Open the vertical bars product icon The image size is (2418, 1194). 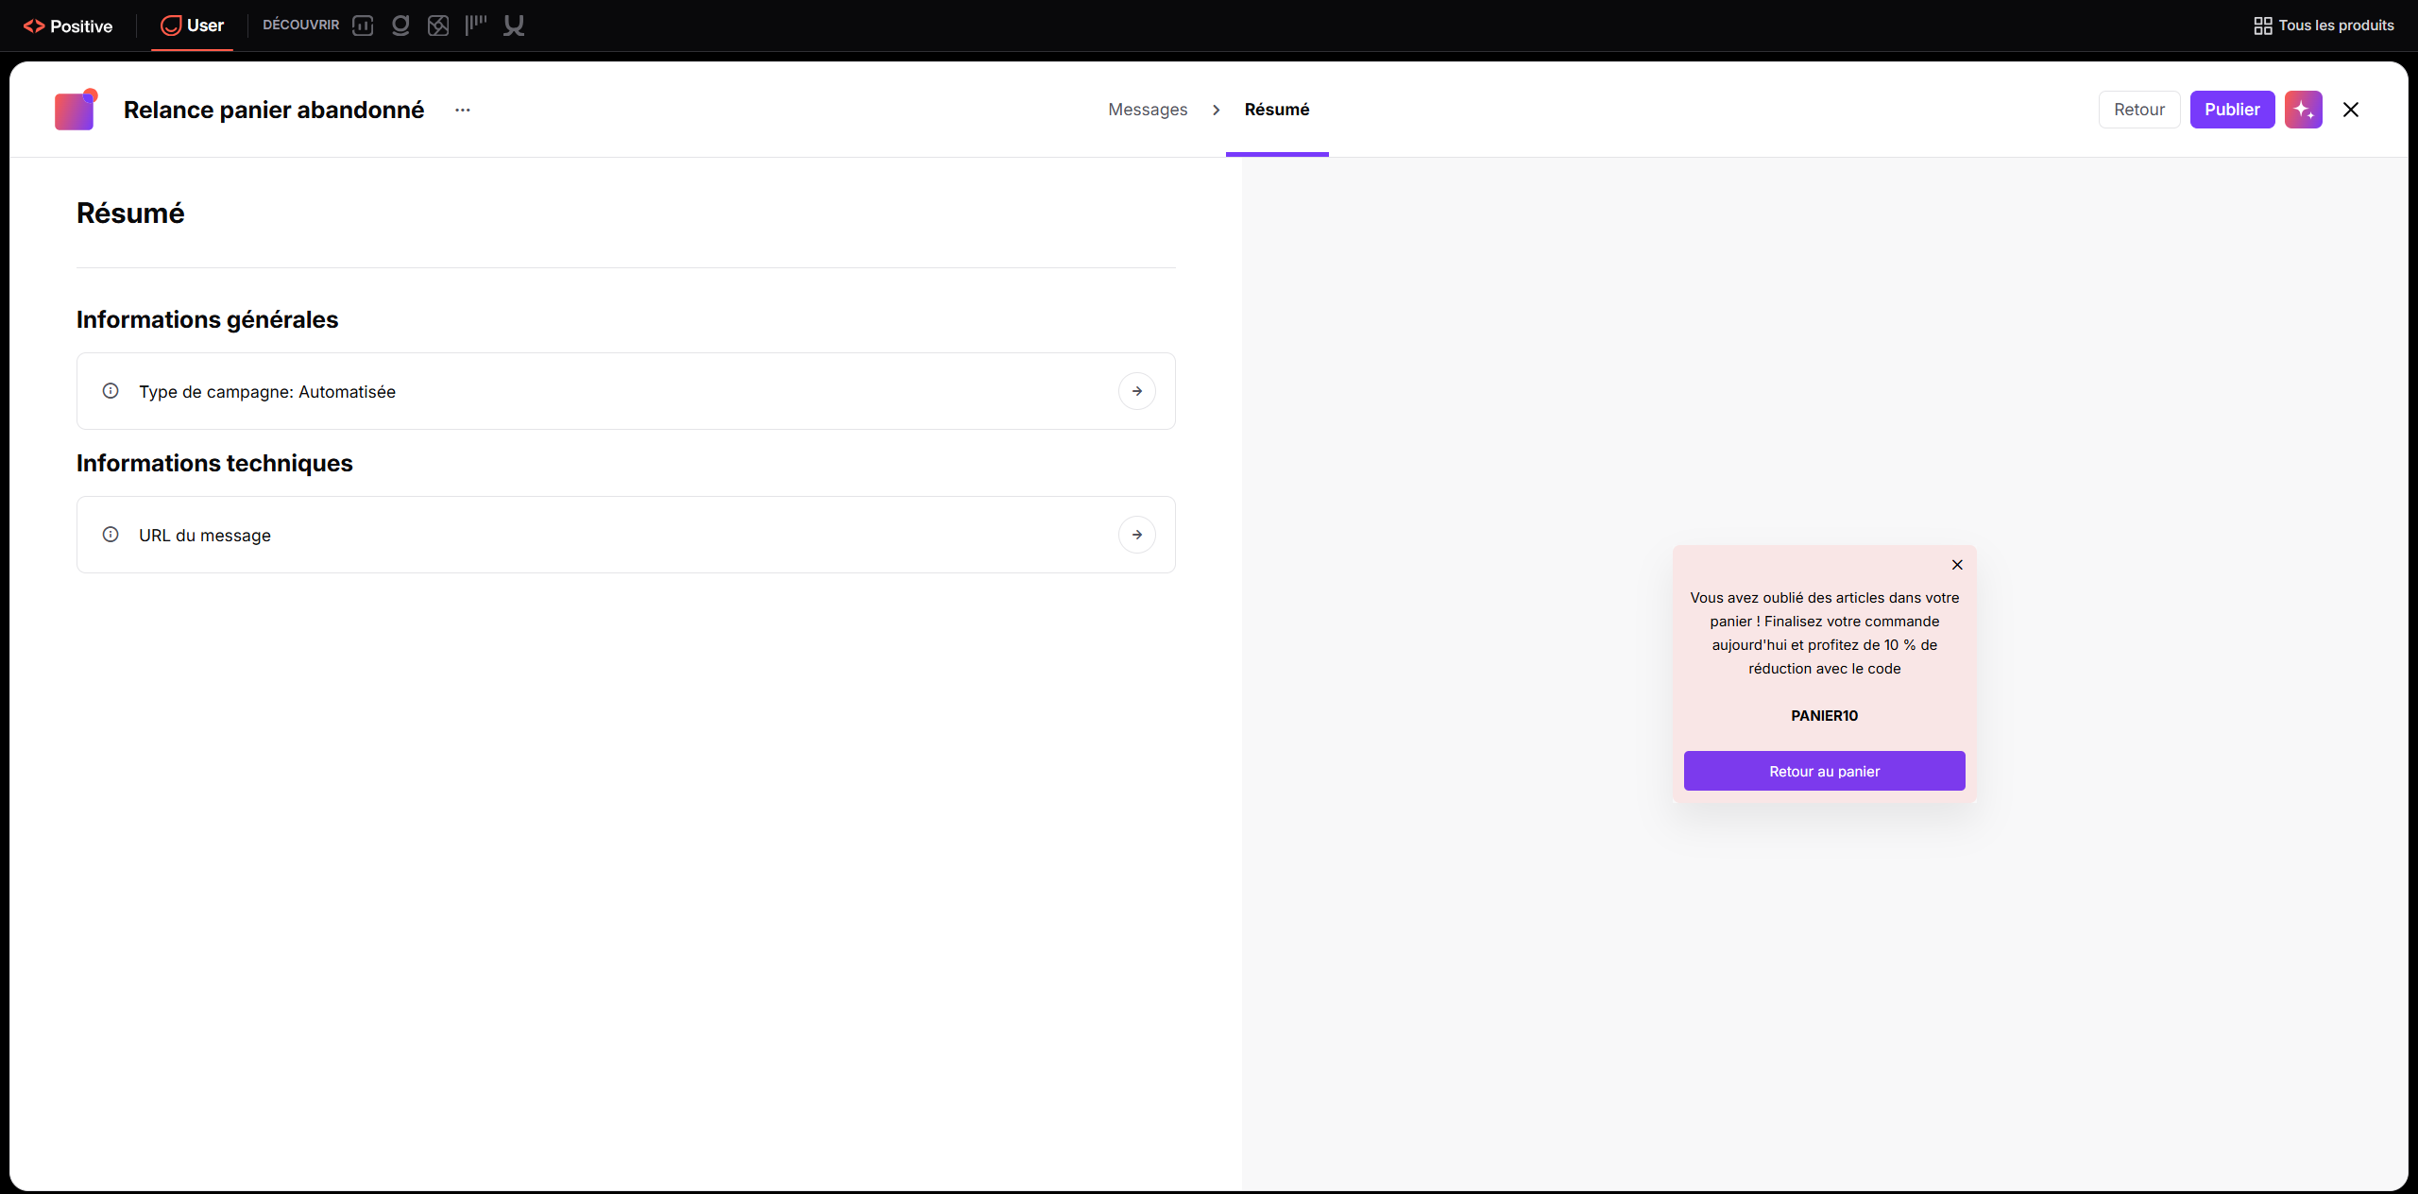point(476,26)
